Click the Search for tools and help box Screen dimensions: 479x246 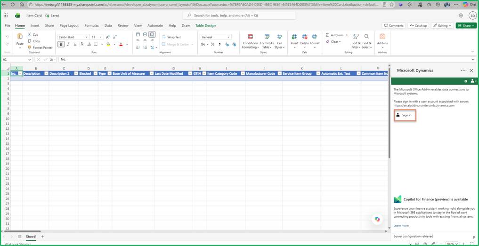(x=239, y=16)
